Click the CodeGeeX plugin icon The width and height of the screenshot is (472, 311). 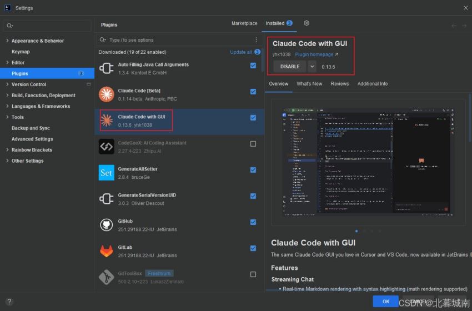(x=106, y=147)
